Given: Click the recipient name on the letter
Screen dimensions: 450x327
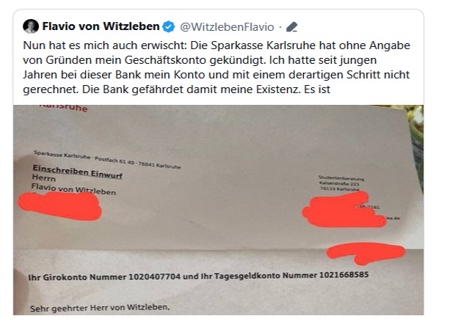Looking at the screenshot, I should point(73,189).
